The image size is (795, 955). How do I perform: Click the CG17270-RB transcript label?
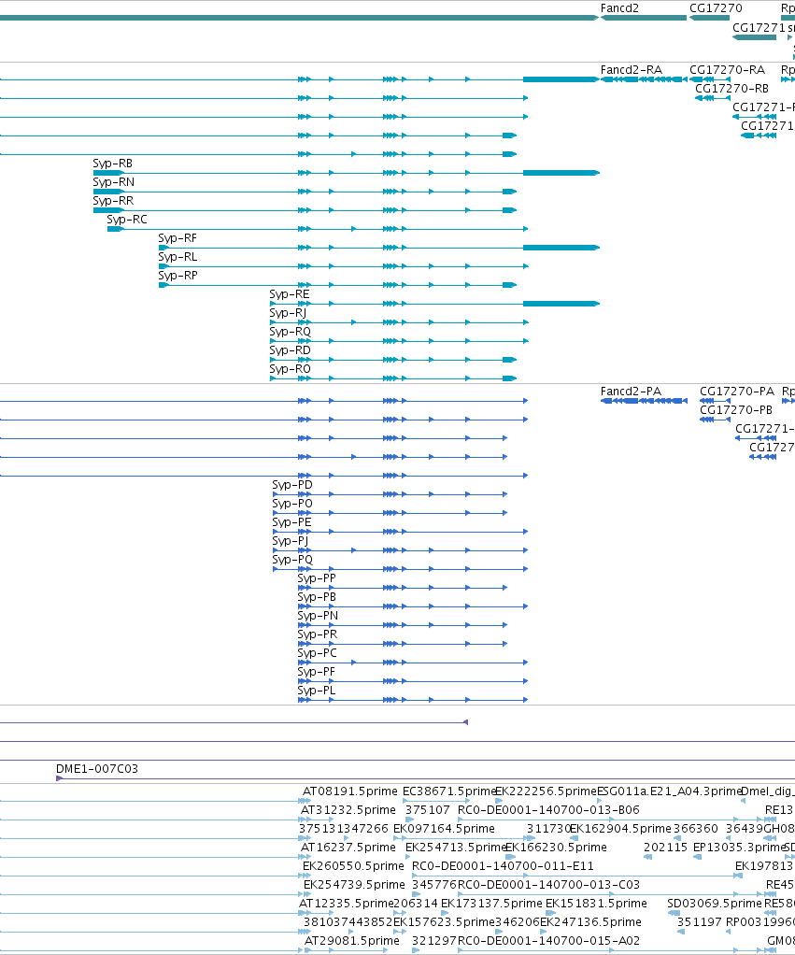click(731, 89)
